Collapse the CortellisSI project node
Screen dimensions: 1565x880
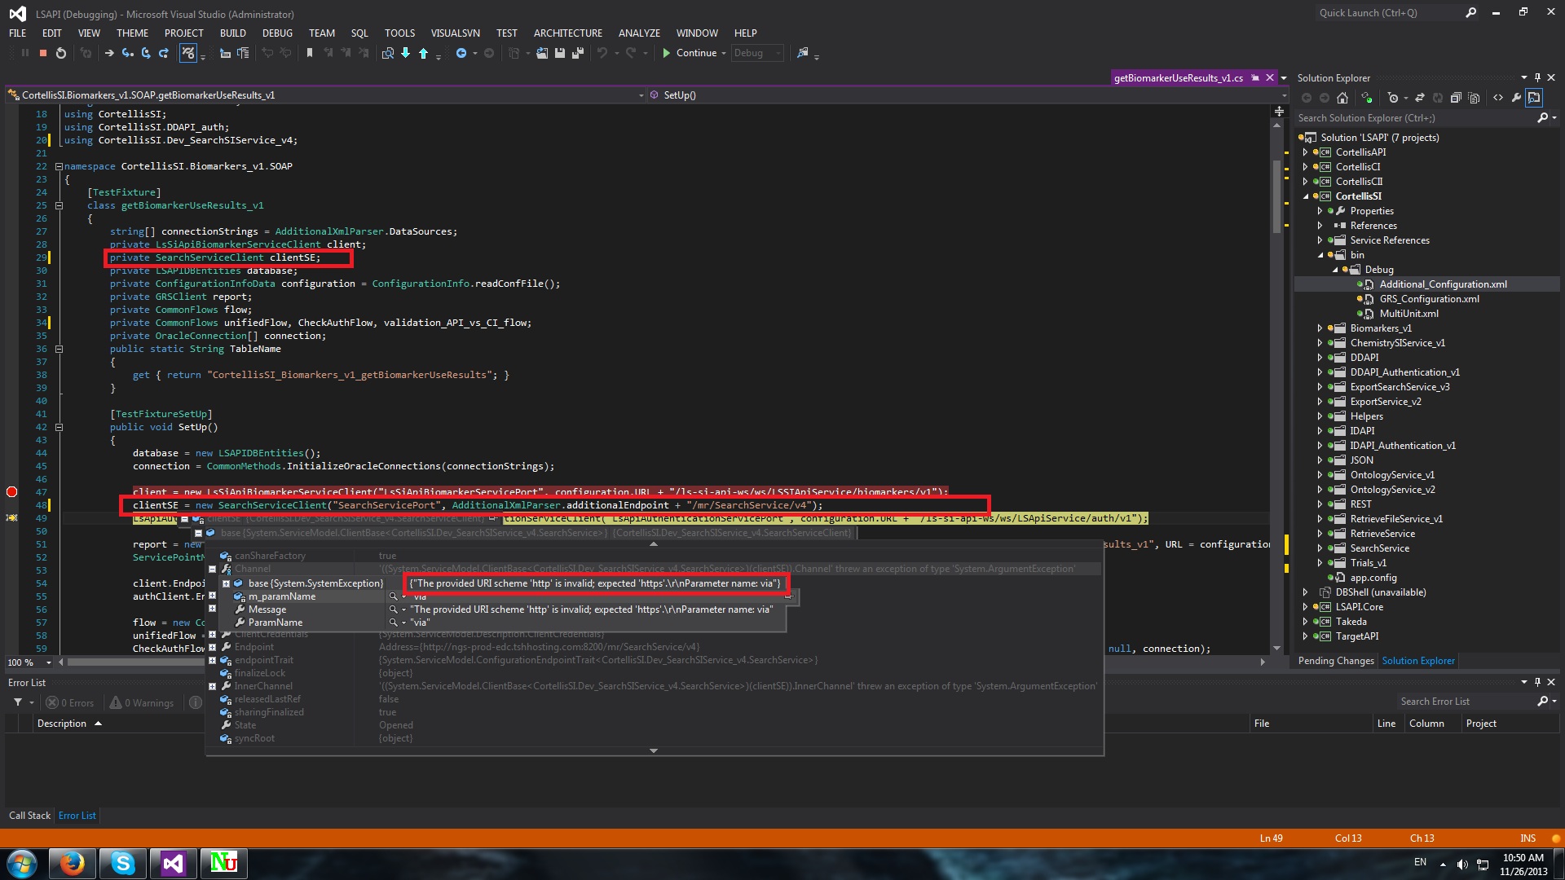1306,196
